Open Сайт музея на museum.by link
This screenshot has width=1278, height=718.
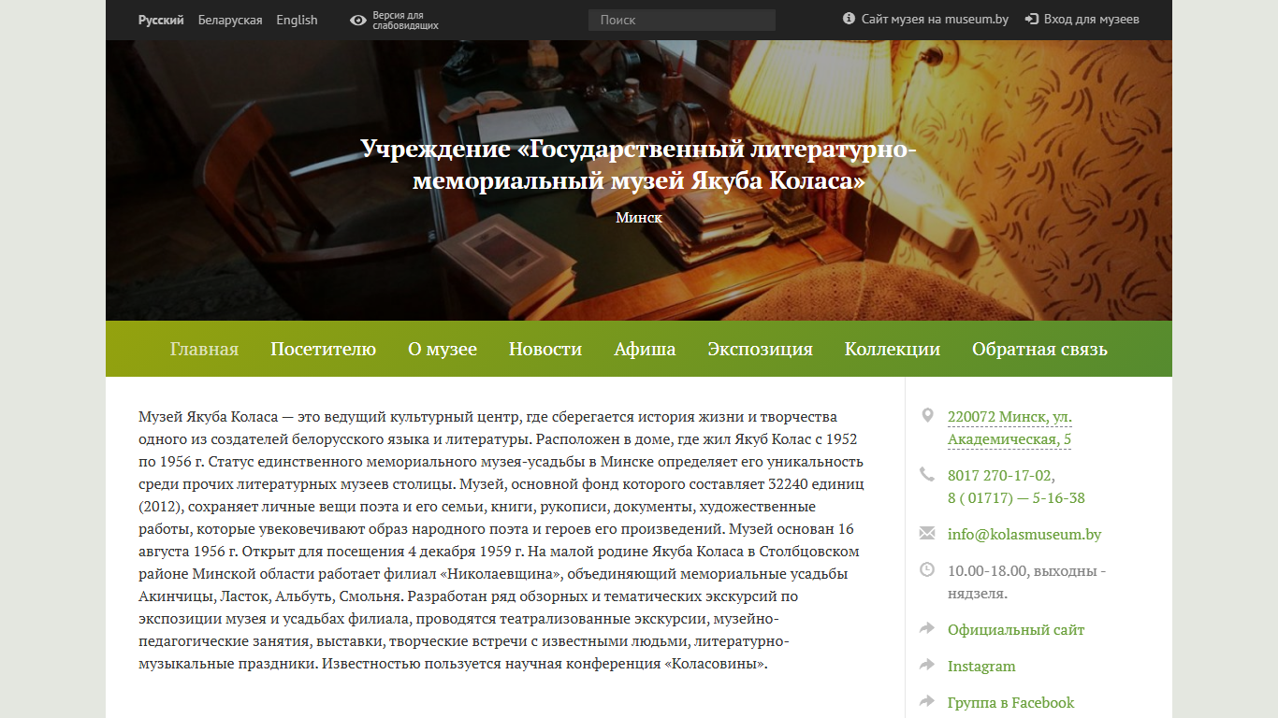click(x=935, y=19)
